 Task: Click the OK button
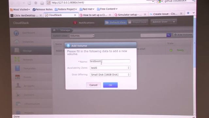(x=110, y=85)
